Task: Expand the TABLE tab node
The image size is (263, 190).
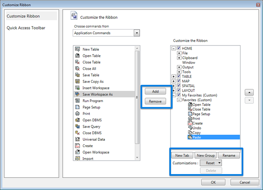Action: pyautogui.click(x=174, y=76)
